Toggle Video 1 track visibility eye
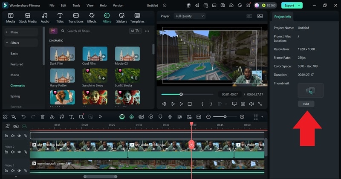Screen dimensions: 341x179 (19, 171)
